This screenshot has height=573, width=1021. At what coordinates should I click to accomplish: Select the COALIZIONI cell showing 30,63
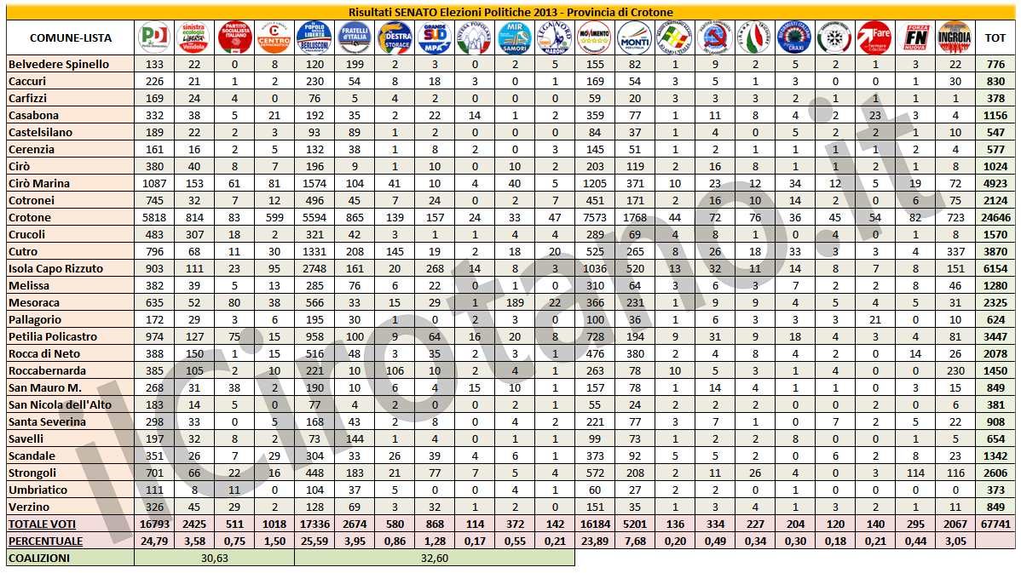click(214, 558)
